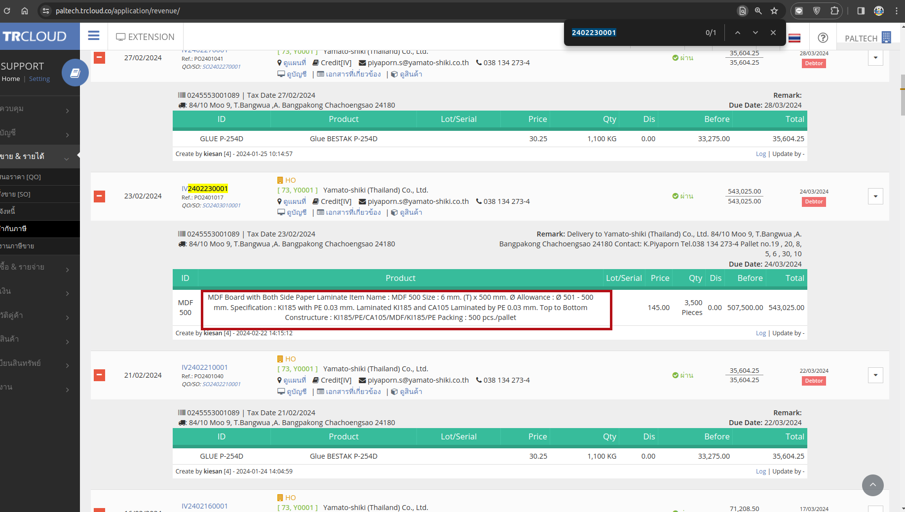Viewport: 905px width, 512px height.
Task: Click scroll-to-top round button
Action: (x=873, y=485)
